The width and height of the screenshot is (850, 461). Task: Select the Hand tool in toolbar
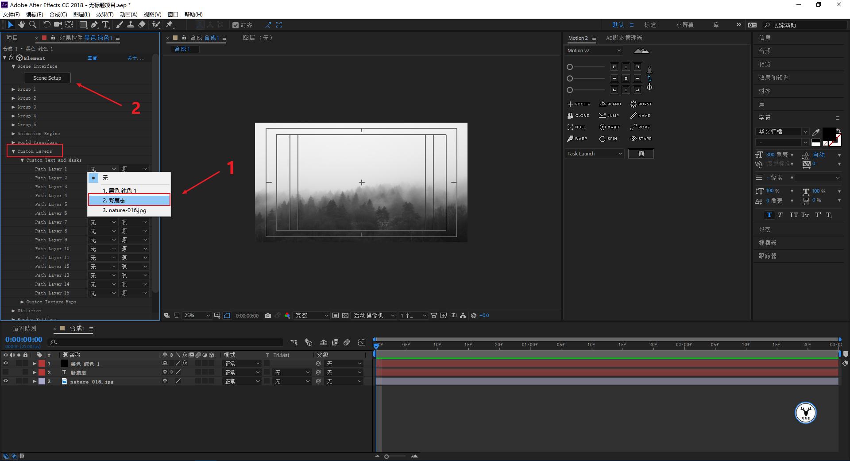[21, 25]
